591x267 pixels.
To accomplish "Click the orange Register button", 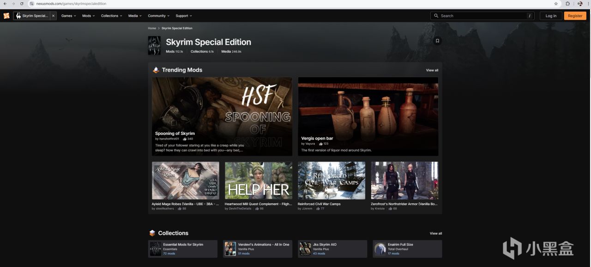I will pos(575,16).
